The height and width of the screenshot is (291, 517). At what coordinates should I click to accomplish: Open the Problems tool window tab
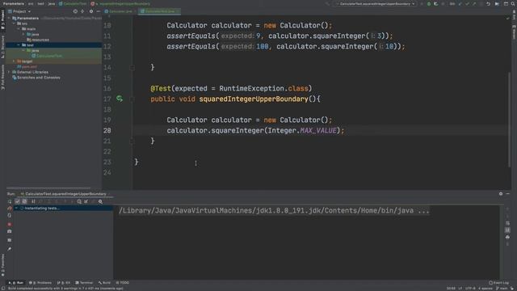[x=40, y=283]
